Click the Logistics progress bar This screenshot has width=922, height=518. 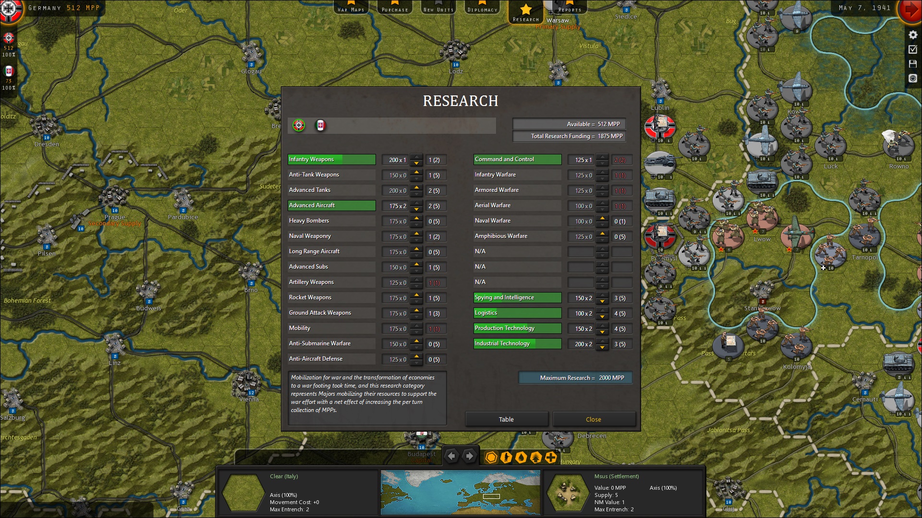click(517, 313)
